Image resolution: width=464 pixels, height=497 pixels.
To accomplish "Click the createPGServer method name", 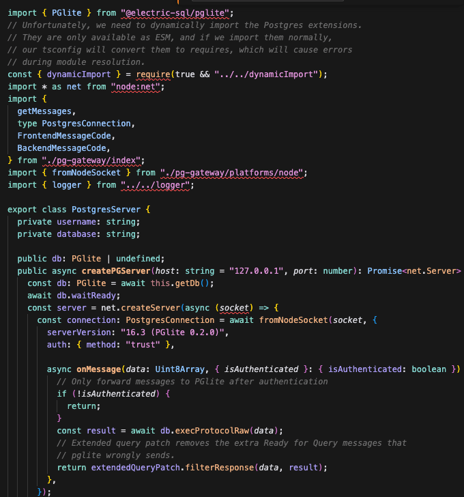I will point(116,271).
